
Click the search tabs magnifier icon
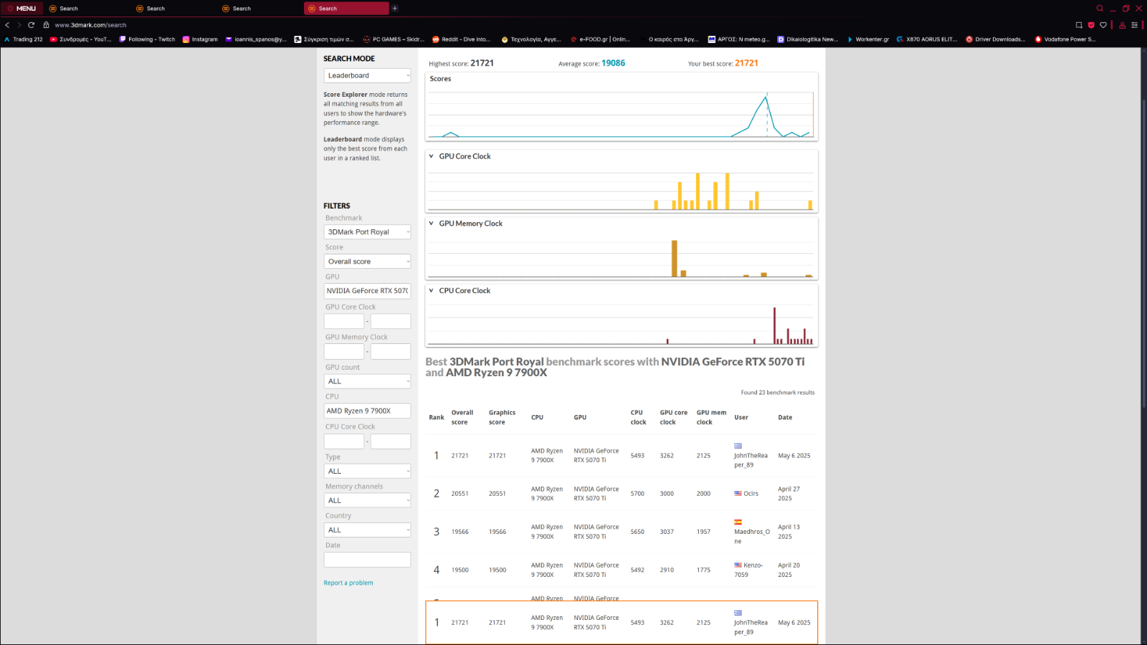(x=1100, y=9)
